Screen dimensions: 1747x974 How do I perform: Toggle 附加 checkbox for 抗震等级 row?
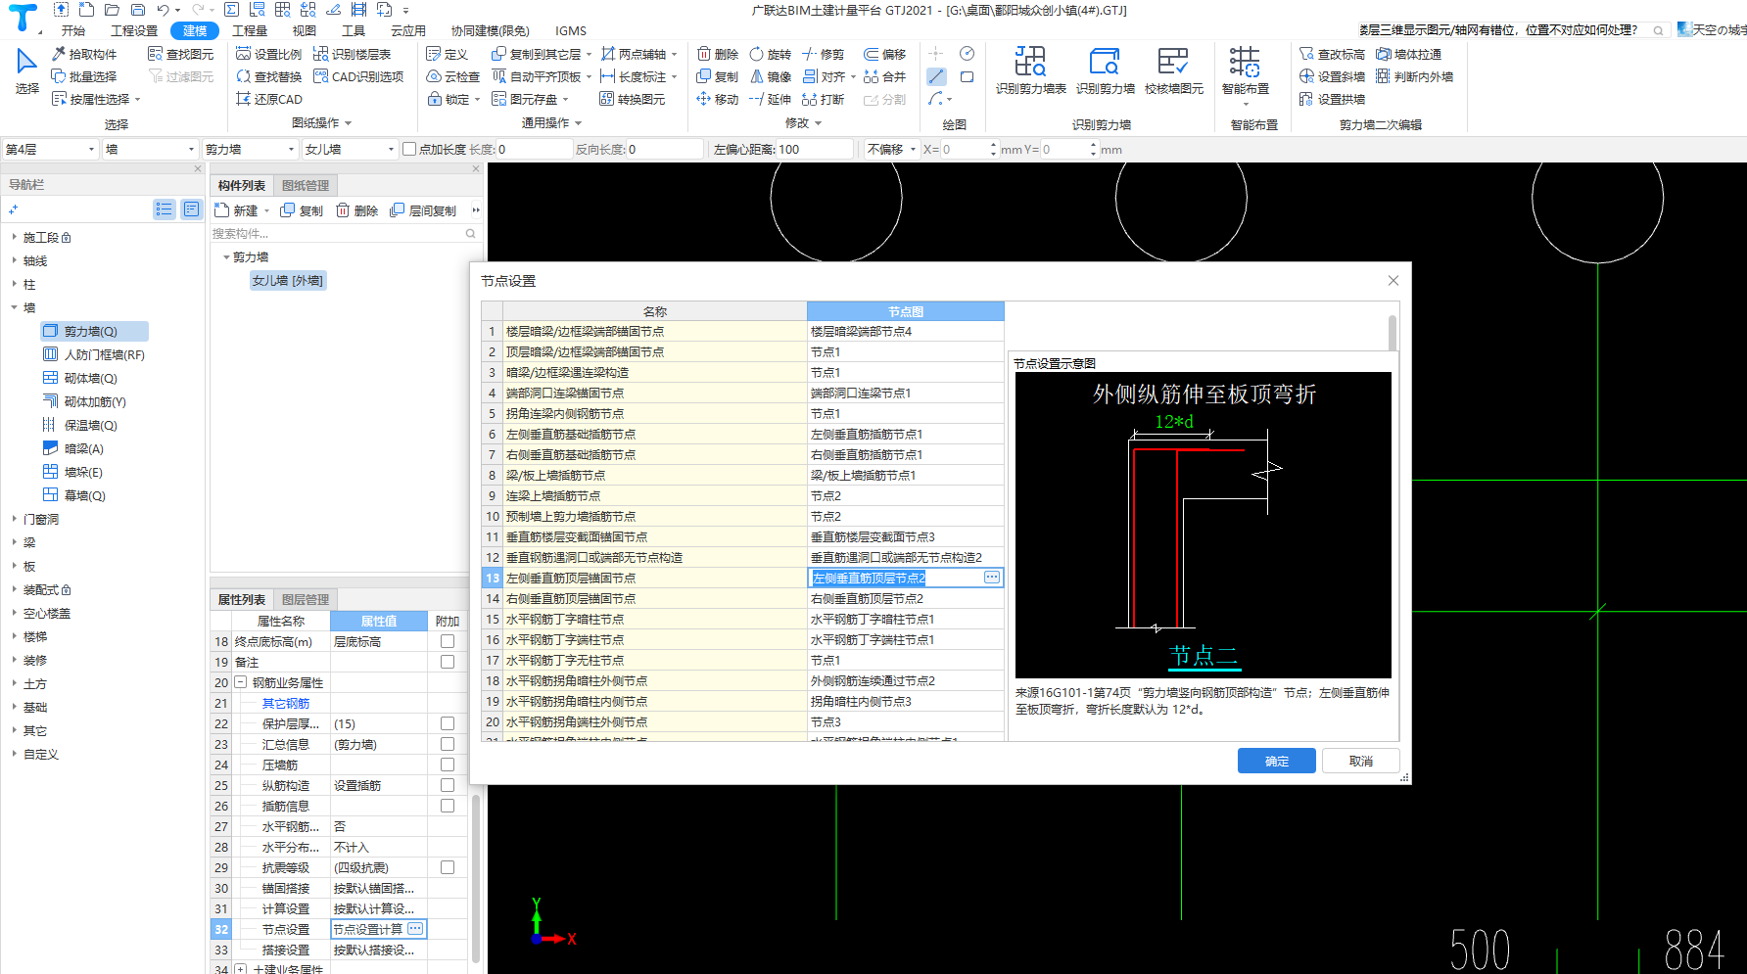pos(448,867)
